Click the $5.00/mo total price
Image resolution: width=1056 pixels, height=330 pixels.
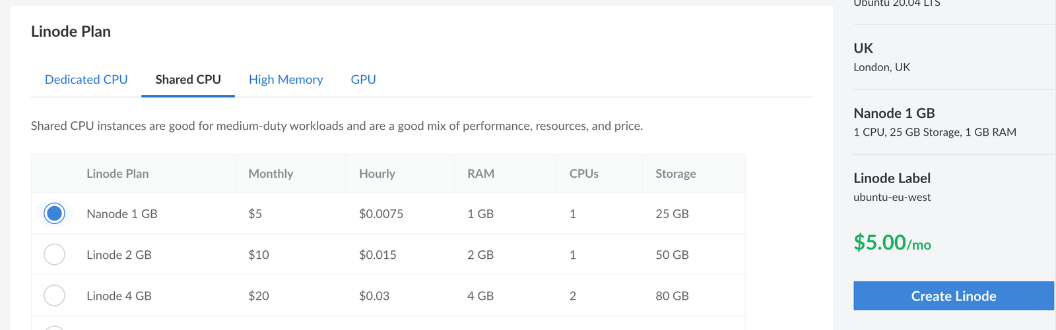(x=892, y=242)
